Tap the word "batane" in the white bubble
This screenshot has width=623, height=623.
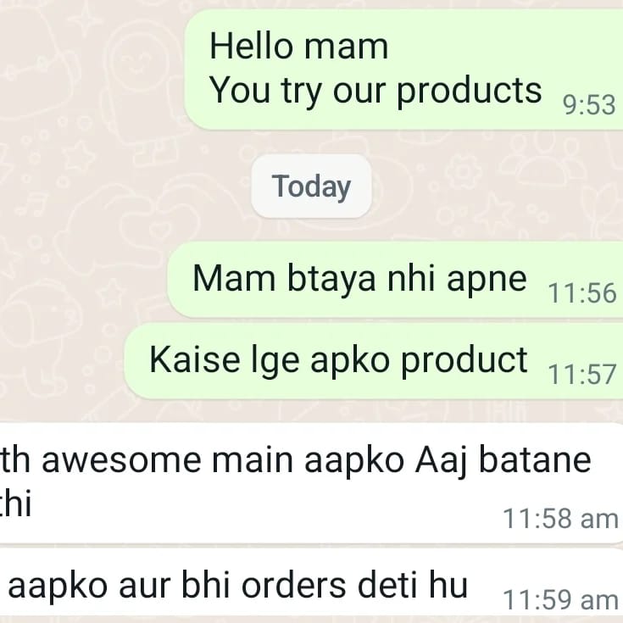click(535, 459)
